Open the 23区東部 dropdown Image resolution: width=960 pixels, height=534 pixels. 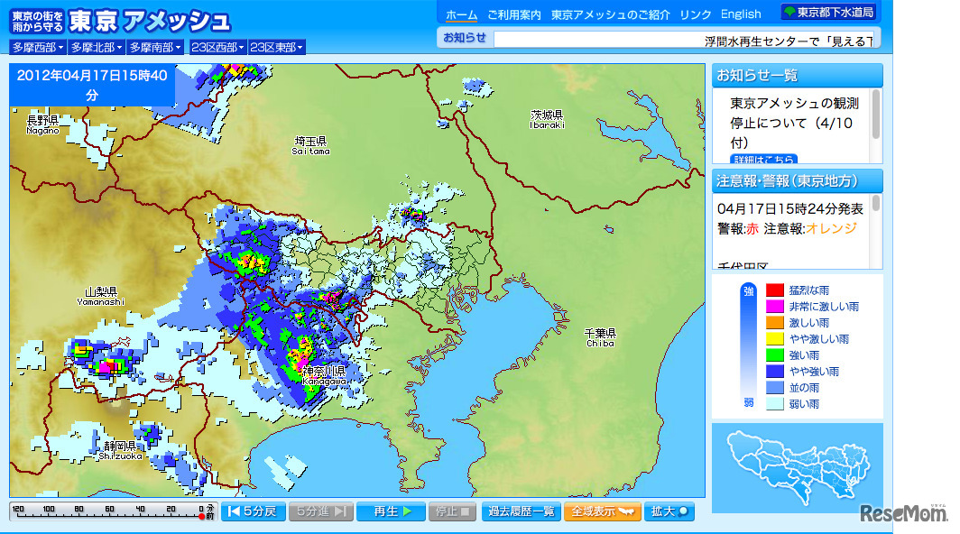[x=276, y=47]
